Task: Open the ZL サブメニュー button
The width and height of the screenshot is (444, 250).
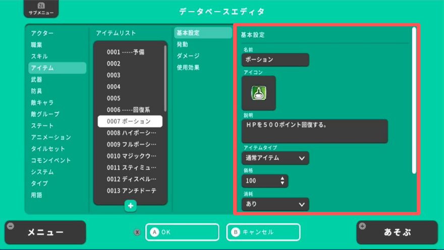Action: [x=41, y=9]
